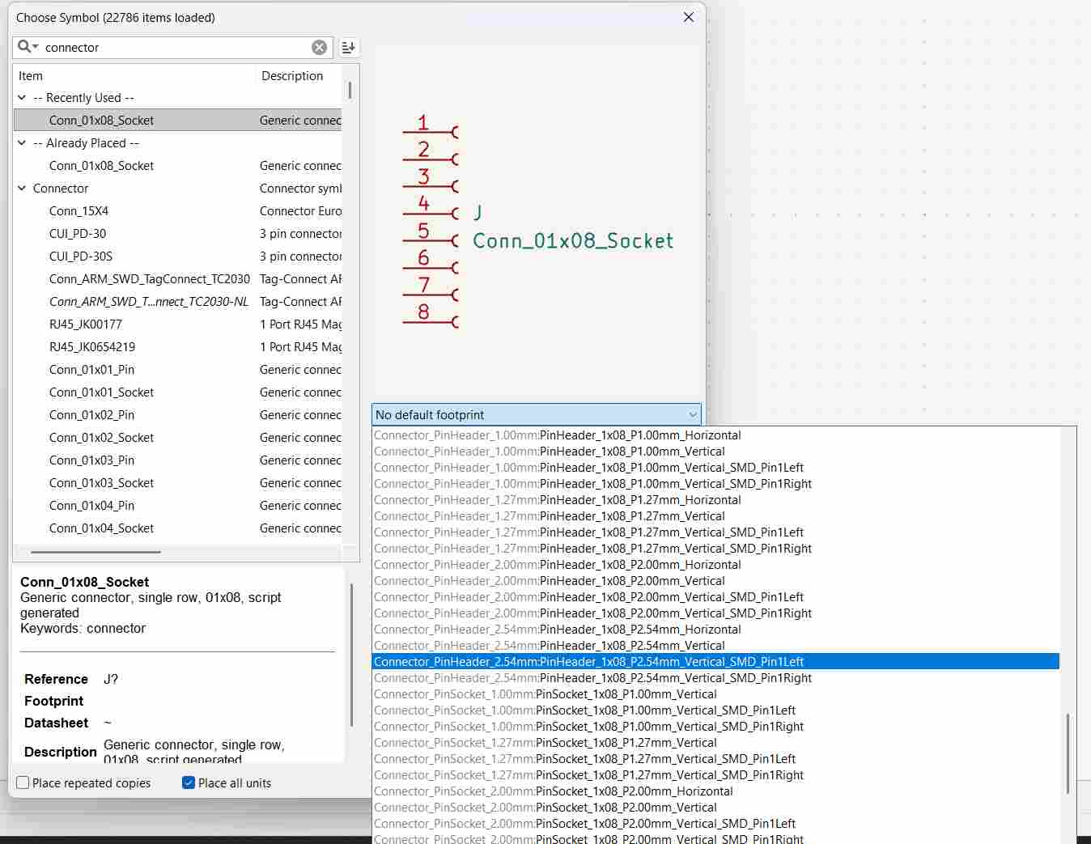Viewport: 1091px width, 844px height.
Task: Choose PinHeader_1x08_P1.27mm_Vertical footprint
Action: [715, 516]
